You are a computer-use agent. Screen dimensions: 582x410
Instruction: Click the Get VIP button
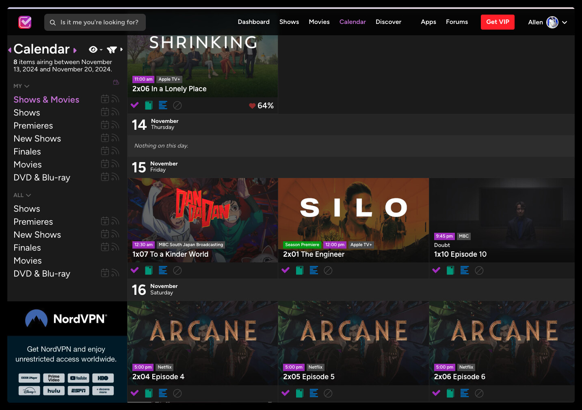click(x=498, y=22)
